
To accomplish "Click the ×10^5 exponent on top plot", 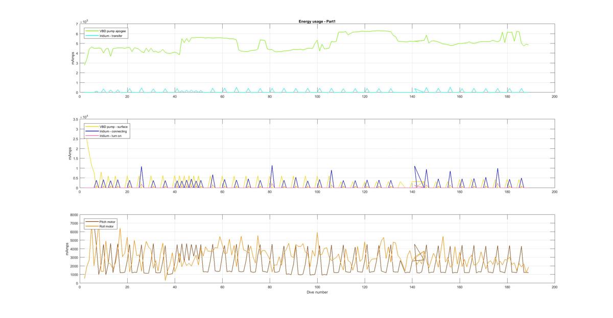I will [x=84, y=21].
